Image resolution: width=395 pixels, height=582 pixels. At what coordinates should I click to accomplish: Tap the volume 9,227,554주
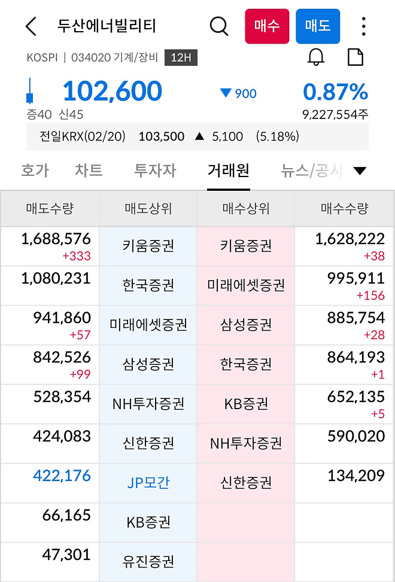pos(335,115)
